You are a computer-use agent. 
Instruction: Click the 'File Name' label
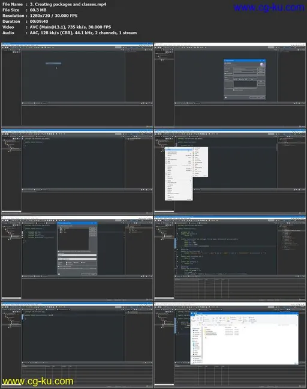(13, 4)
